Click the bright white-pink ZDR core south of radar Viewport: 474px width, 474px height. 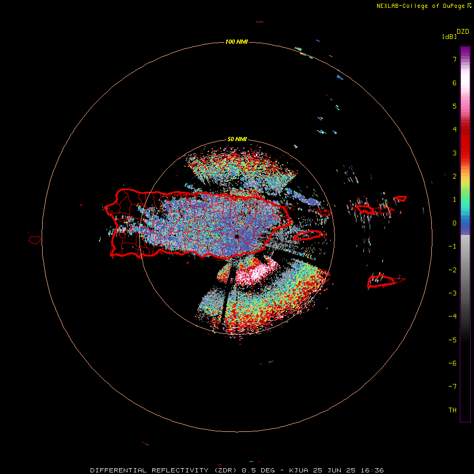pyautogui.click(x=256, y=272)
